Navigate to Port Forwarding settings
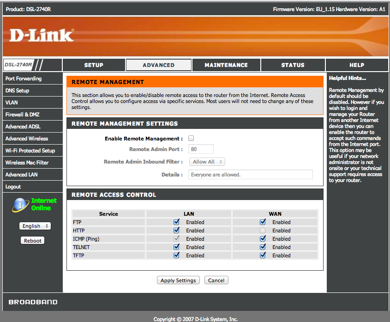 pos(23,78)
